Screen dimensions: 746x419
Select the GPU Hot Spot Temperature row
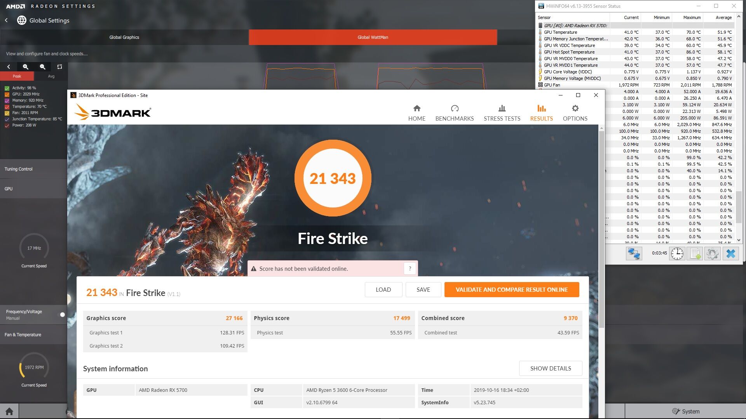tap(635, 52)
